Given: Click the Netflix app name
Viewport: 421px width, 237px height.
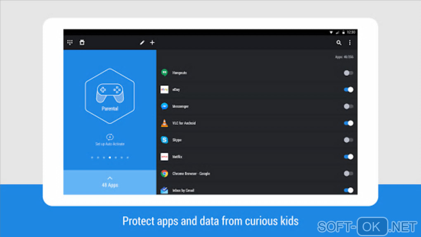Looking at the screenshot, I should 177,156.
